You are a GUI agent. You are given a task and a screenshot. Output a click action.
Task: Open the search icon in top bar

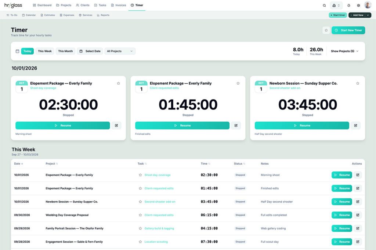[x=324, y=5]
